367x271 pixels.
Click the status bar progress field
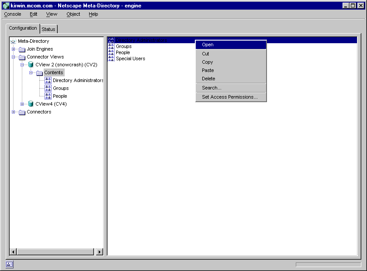click(x=328, y=264)
